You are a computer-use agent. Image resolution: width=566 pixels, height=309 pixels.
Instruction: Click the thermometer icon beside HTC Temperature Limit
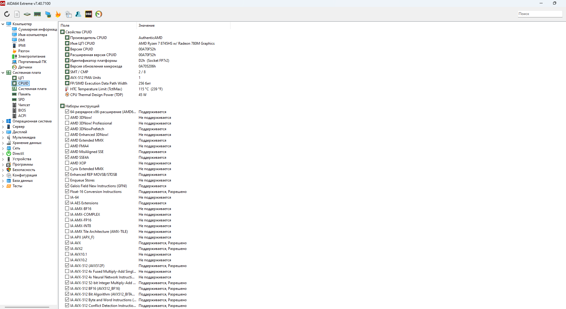tap(67, 89)
